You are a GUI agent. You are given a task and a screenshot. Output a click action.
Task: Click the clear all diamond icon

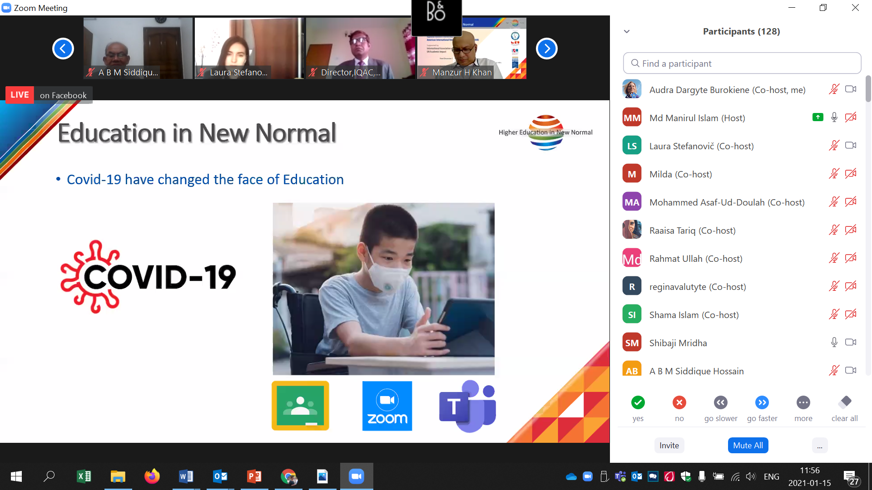click(845, 402)
